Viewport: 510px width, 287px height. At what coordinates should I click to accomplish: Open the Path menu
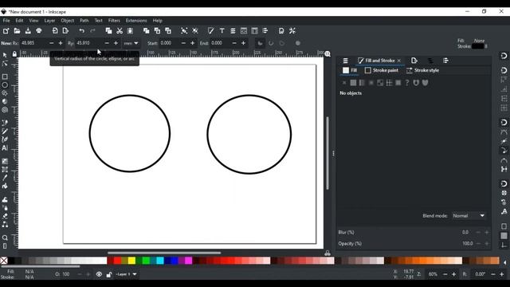[84, 21]
